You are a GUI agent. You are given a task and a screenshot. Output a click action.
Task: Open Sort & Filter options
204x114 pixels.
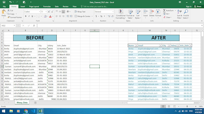click(x=179, y=14)
